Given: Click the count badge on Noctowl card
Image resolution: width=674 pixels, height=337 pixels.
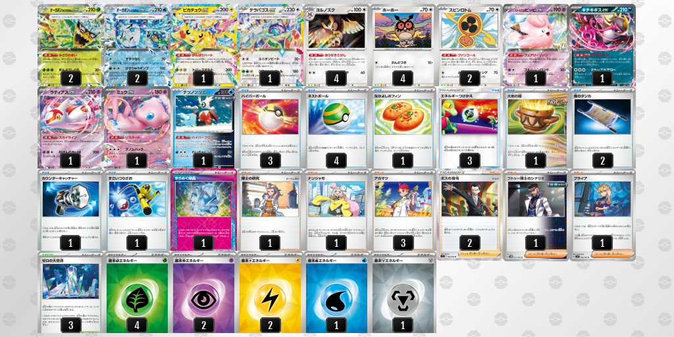Looking at the screenshot, I should (x=336, y=78).
